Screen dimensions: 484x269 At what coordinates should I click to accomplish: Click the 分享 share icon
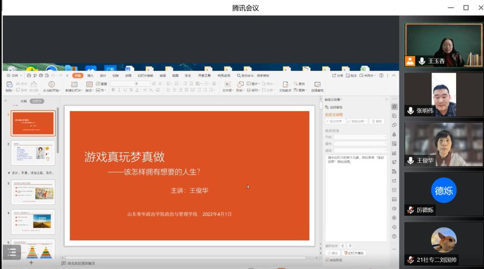pyautogui.click(x=337, y=76)
